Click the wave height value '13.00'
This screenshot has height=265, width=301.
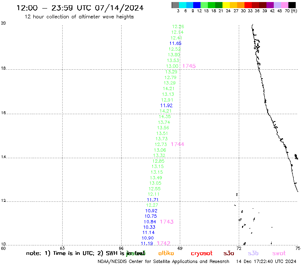coord(172,66)
